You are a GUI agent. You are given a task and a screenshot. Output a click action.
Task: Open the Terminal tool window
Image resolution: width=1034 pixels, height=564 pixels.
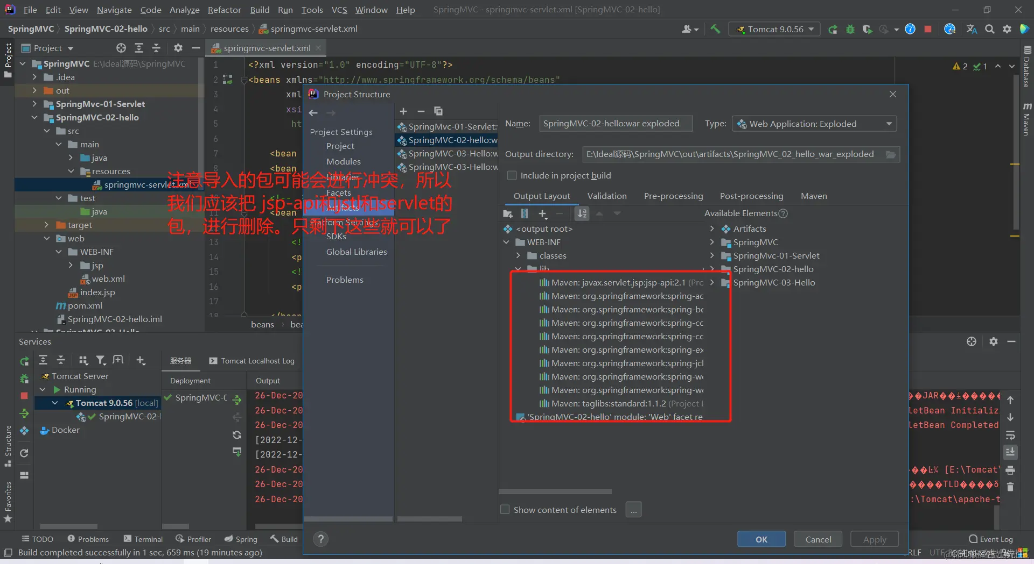[143, 539]
